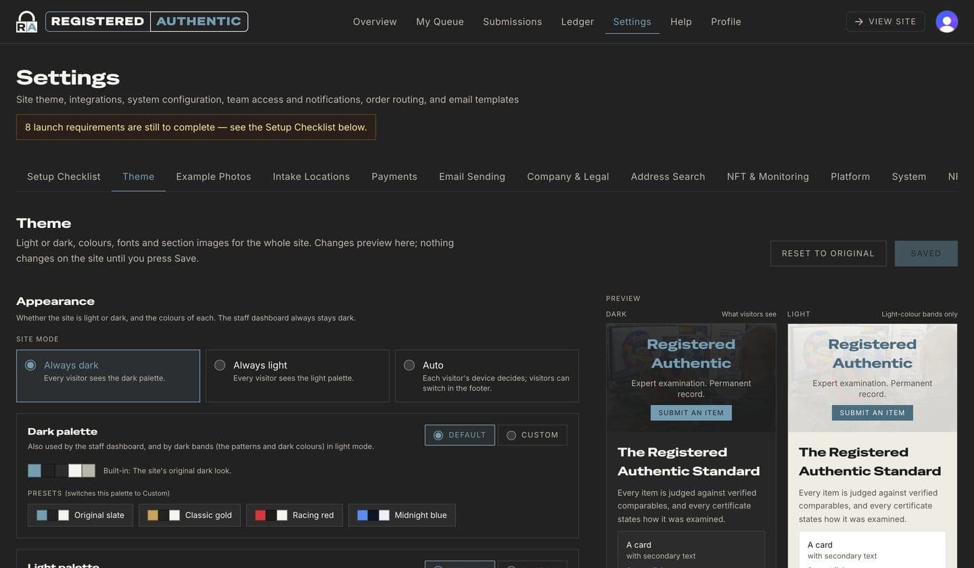The image size is (974, 568).
Task: Switch to the Address Search tab
Action: (x=668, y=176)
